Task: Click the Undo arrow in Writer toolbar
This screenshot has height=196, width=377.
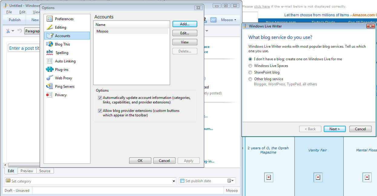Action: (20, 31)
